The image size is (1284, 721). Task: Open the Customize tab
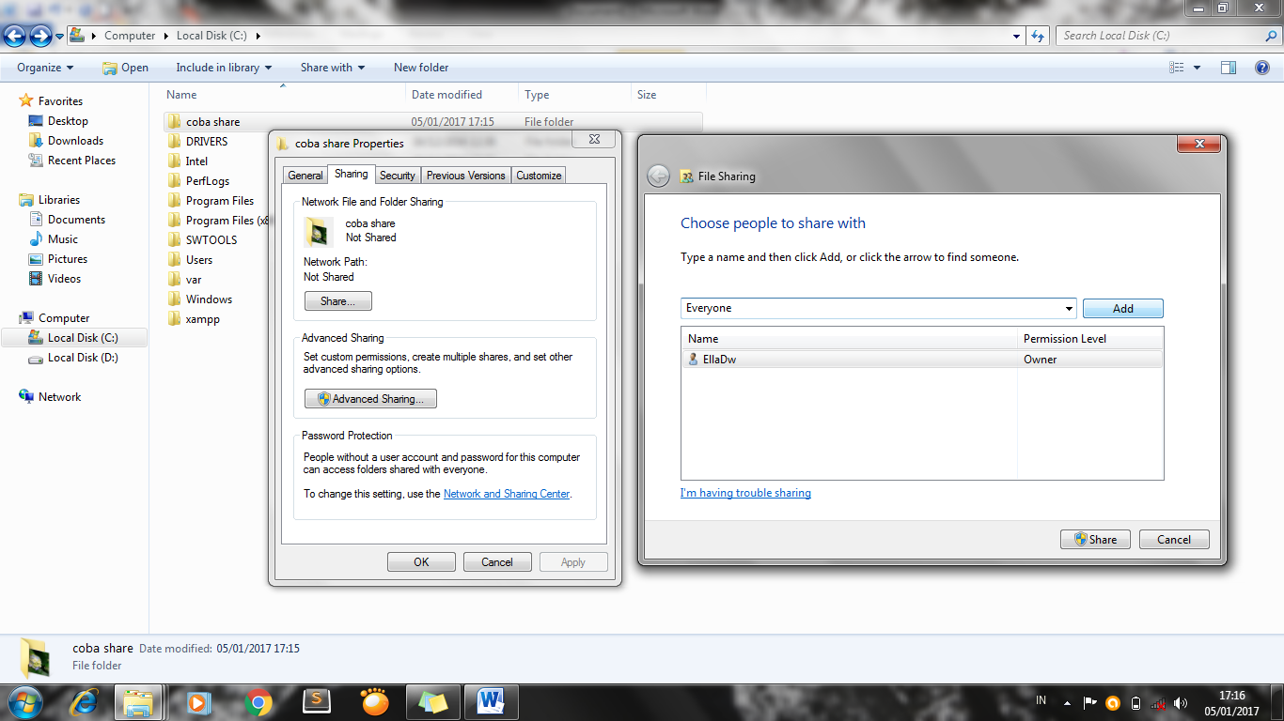(539, 176)
